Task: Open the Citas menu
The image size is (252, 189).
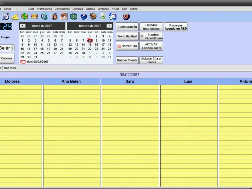Action: (x=31, y=9)
